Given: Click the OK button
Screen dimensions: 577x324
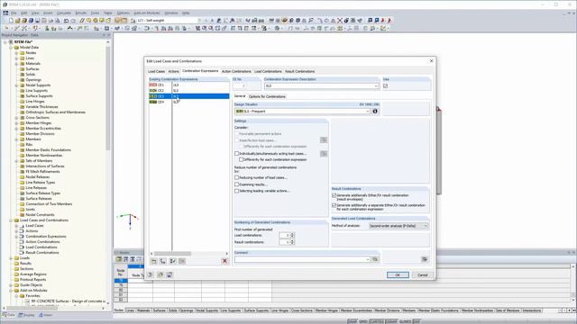Looking at the screenshot, I should coord(398,274).
